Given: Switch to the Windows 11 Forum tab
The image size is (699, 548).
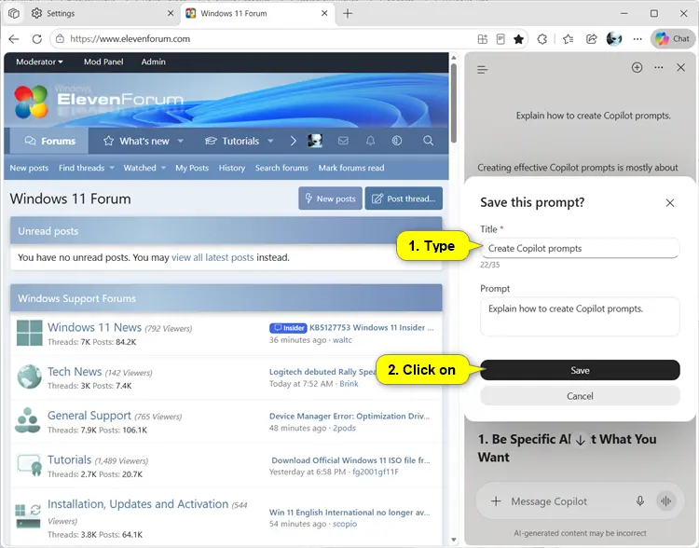Looking at the screenshot, I should pyautogui.click(x=257, y=13).
